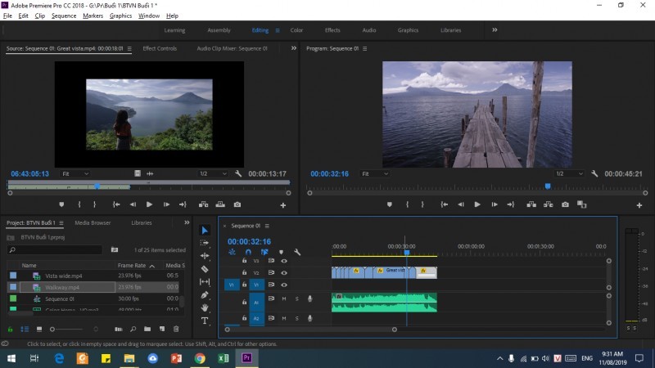Screen dimensions: 655x368
Task: Toggle V3 track output eye
Action: click(284, 261)
